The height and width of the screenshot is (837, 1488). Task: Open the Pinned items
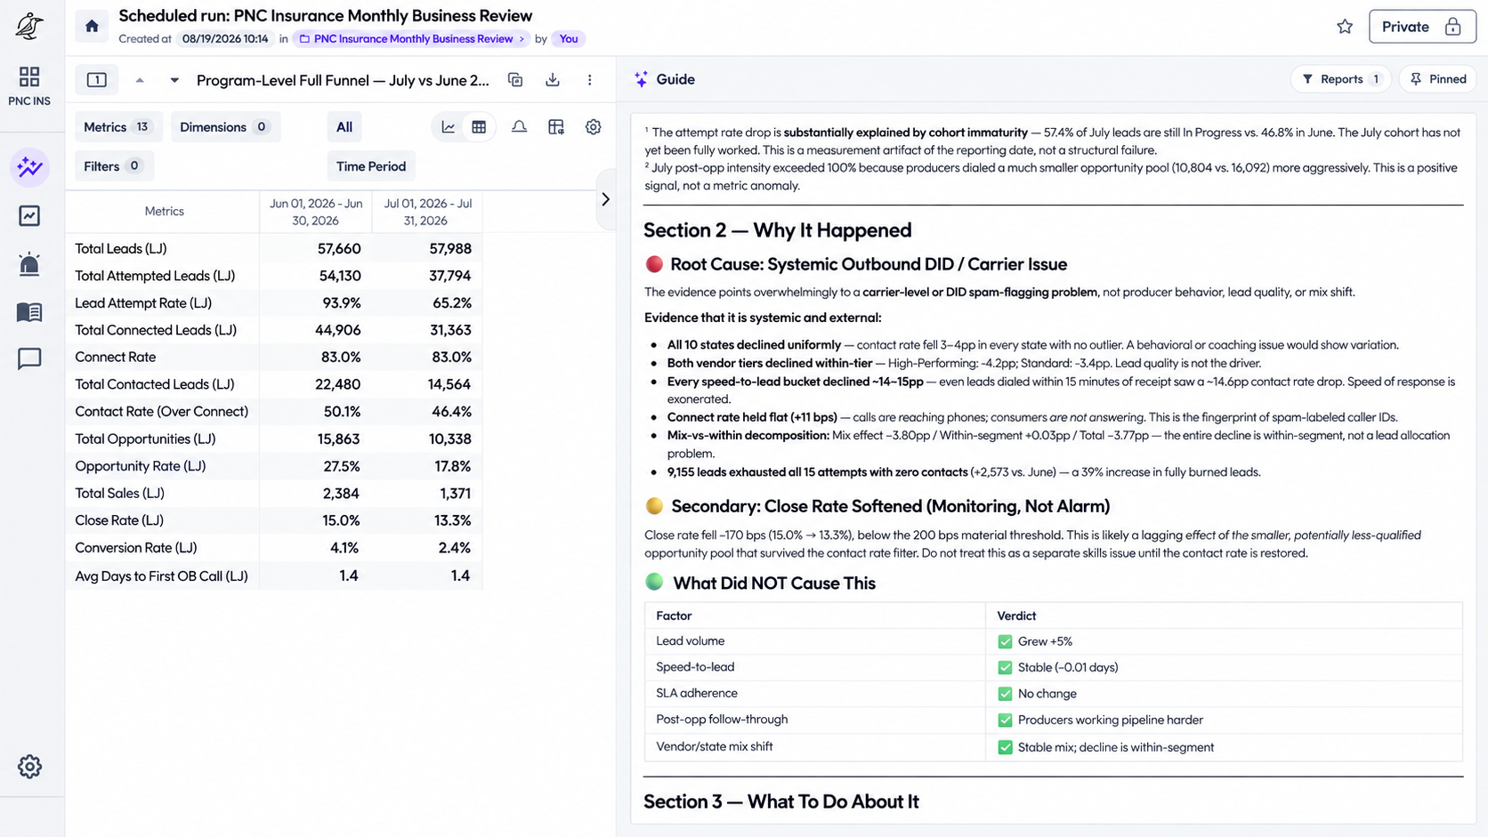1438,79
